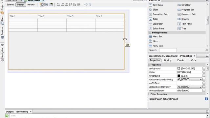The image size is (210, 118).
Task: Select the viewportBorder (No Border) value
Action: pyautogui.click(x=183, y=90)
